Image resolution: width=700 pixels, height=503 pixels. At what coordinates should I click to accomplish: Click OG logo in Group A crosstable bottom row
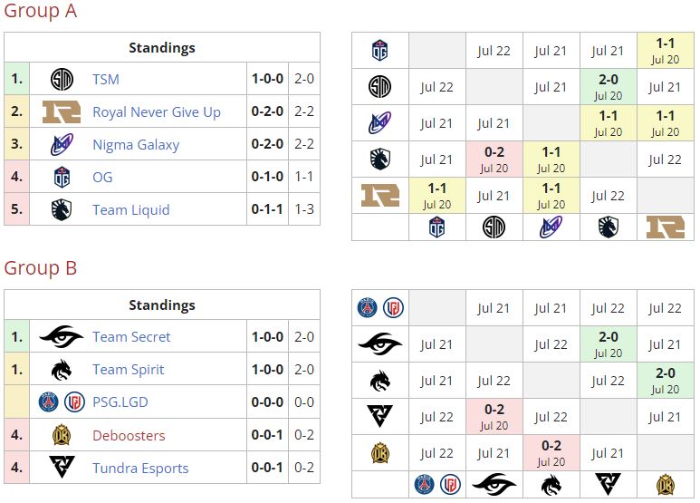[x=437, y=227]
